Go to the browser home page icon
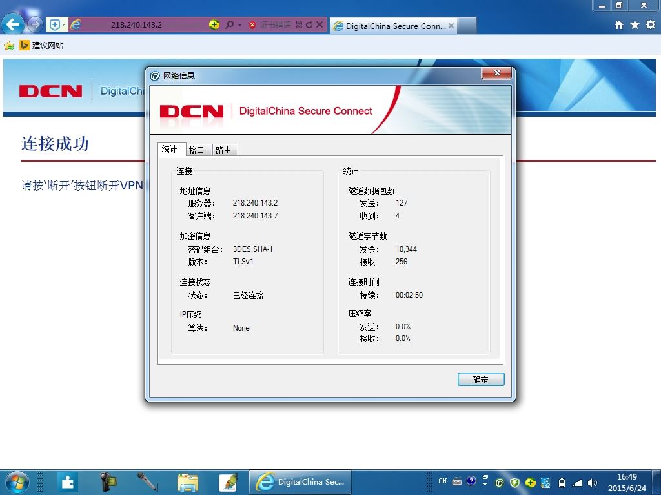Viewport: 661px width, 495px height. (x=619, y=25)
